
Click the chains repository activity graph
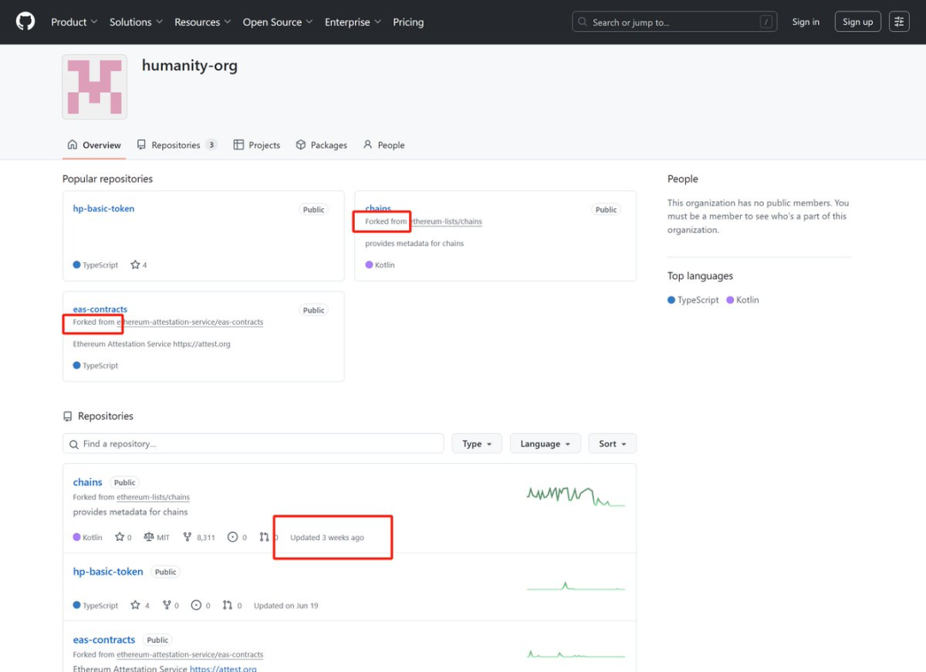pos(575,495)
